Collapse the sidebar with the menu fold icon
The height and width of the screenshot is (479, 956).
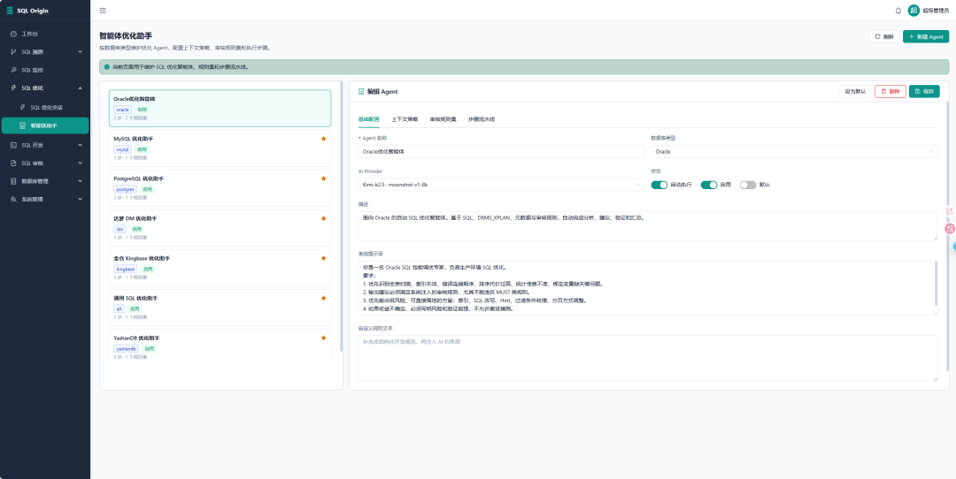click(102, 11)
